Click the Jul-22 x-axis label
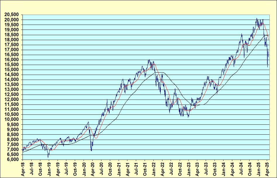 tap(171, 170)
